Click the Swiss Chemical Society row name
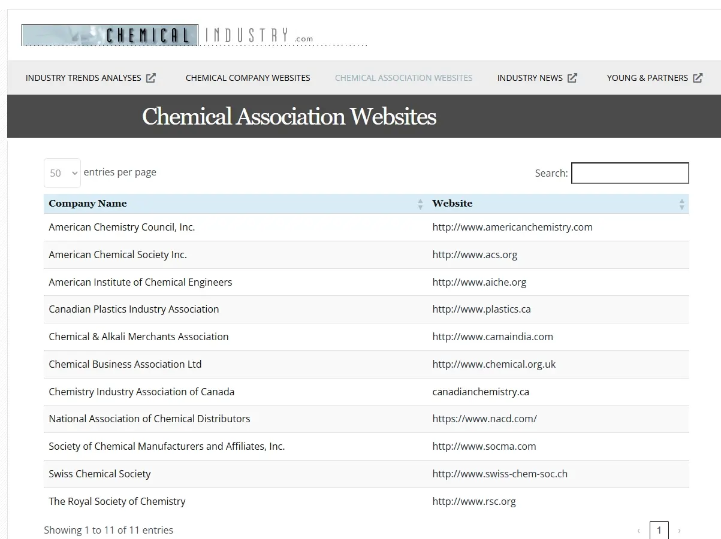721x539 pixels. (x=99, y=474)
